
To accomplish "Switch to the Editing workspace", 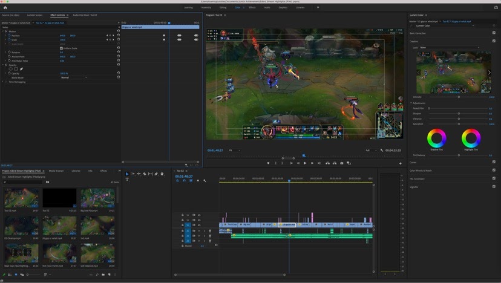I will (x=223, y=7).
